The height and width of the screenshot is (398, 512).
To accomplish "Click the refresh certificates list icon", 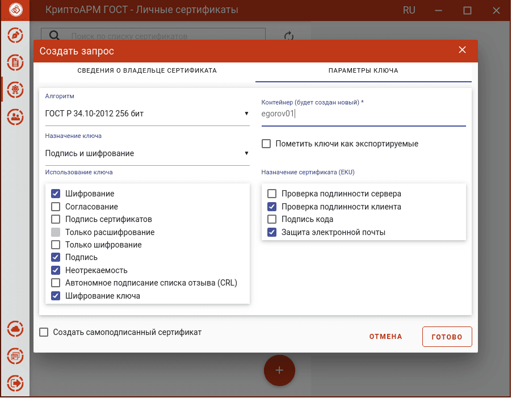I will 289,36.
